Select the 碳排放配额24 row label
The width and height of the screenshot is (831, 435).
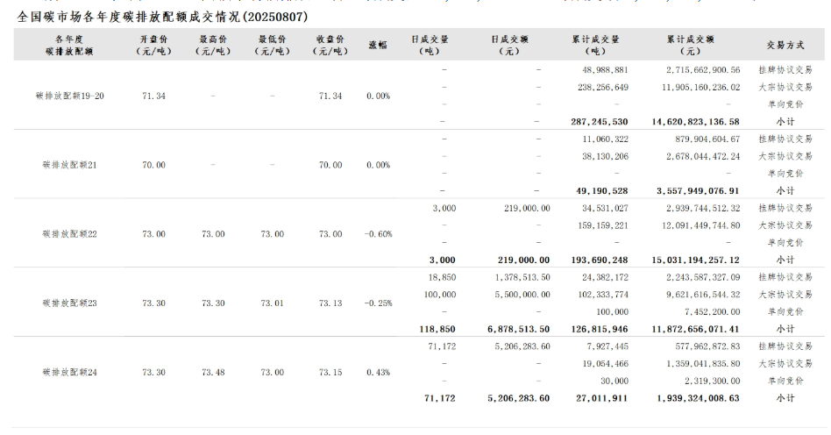pos(69,372)
